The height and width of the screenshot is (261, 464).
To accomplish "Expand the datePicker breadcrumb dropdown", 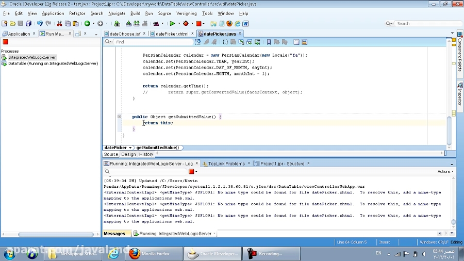I will click(x=130, y=148).
